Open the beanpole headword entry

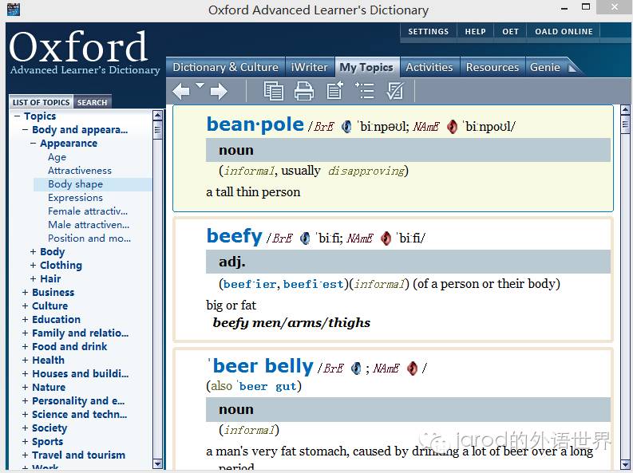(x=255, y=124)
